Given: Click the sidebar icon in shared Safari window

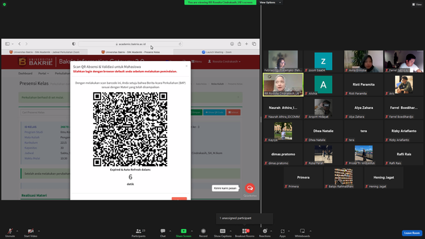Looking at the screenshot, I should (x=7, y=44).
